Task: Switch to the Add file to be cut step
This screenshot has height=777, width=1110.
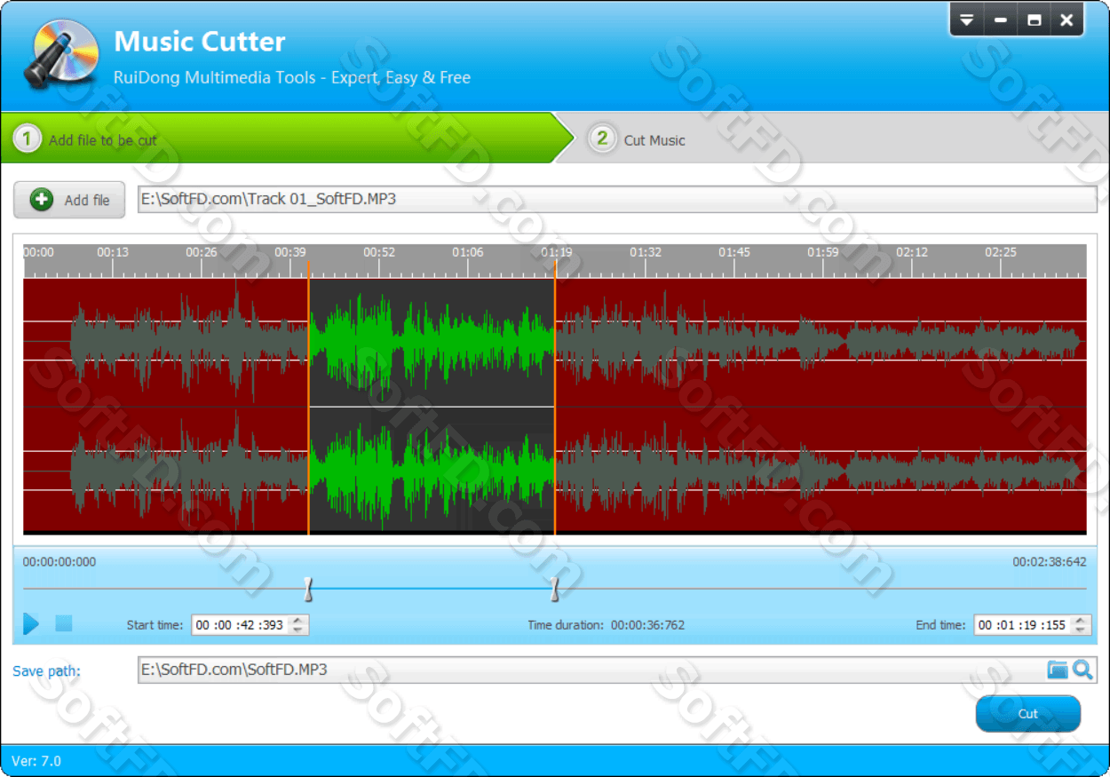Action: click(x=287, y=139)
